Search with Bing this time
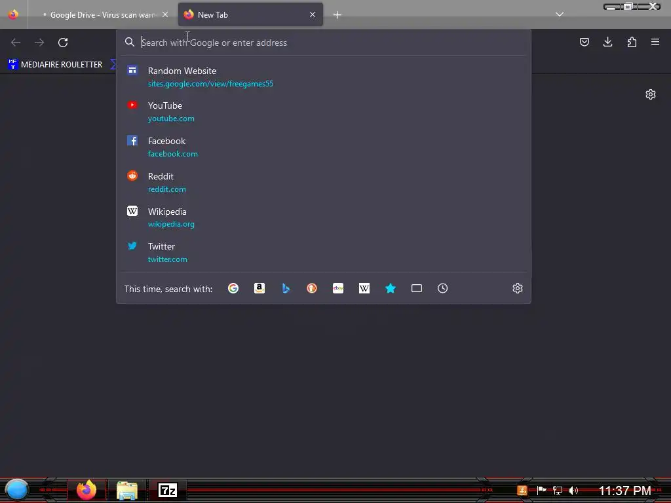The height and width of the screenshot is (503, 671). coord(286,288)
